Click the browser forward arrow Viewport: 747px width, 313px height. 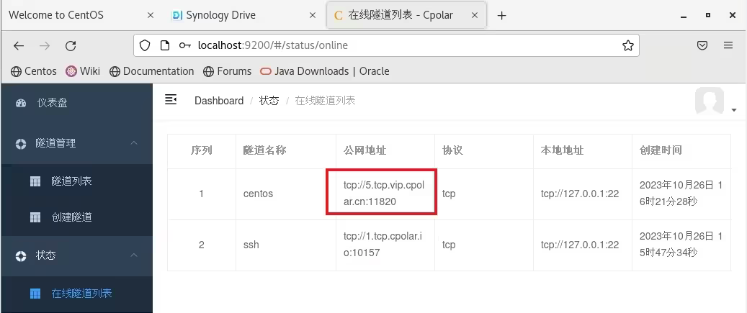pos(45,45)
